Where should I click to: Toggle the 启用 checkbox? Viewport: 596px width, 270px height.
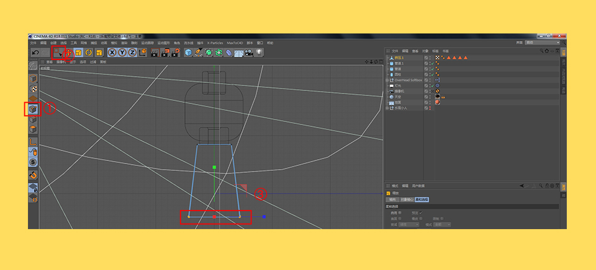[x=399, y=213]
